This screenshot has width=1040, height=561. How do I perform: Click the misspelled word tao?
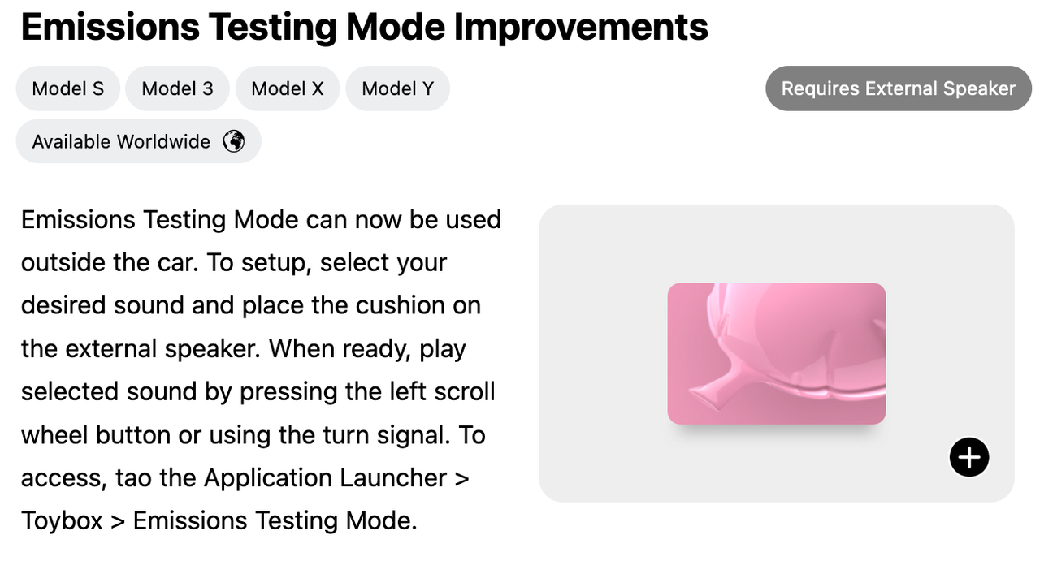coord(132,478)
